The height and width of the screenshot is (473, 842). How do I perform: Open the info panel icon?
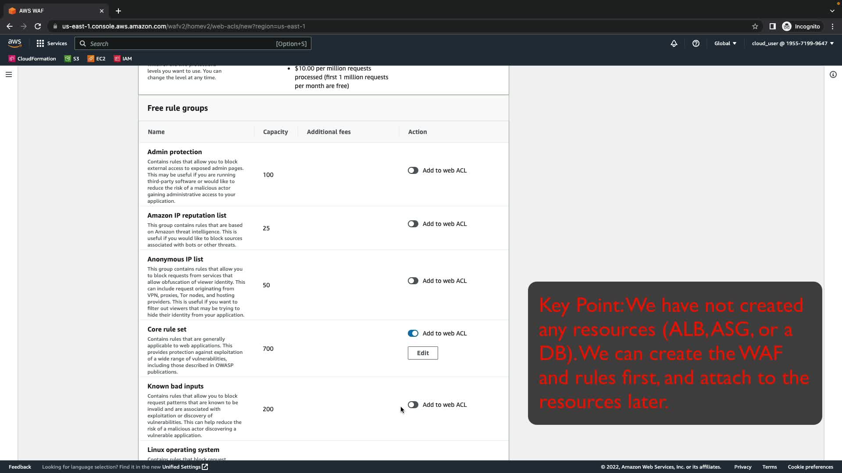(x=833, y=74)
